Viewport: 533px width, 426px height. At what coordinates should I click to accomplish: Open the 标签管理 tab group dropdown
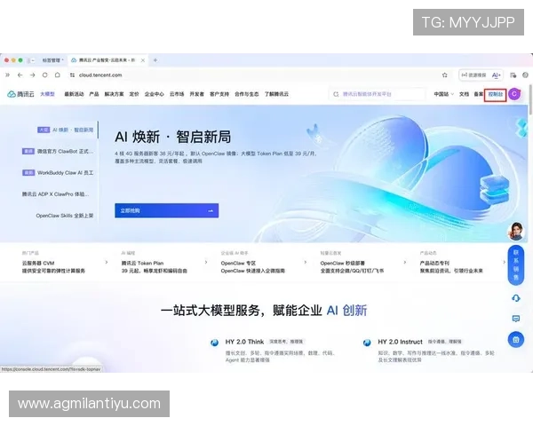(52, 60)
